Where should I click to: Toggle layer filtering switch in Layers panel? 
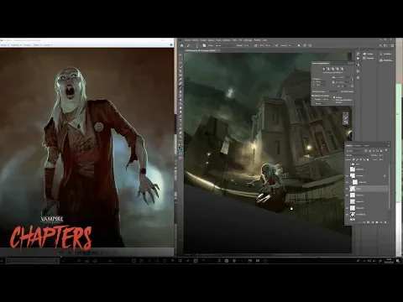[386, 150]
